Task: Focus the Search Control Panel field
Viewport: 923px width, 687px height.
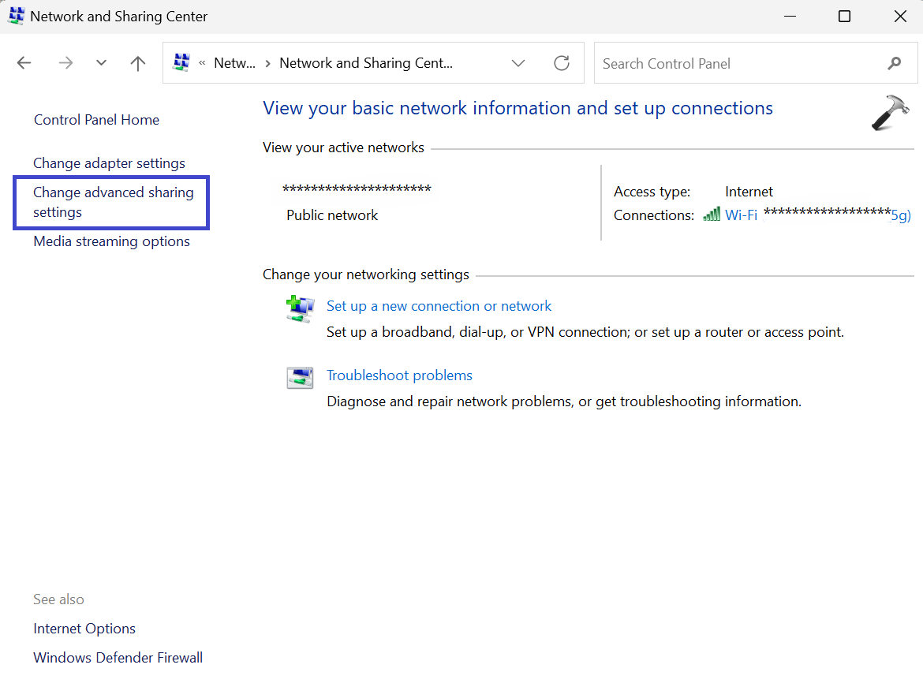Action: tap(738, 63)
